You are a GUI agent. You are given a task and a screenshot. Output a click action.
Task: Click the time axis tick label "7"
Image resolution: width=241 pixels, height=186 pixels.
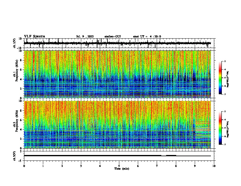(x=157, y=166)
